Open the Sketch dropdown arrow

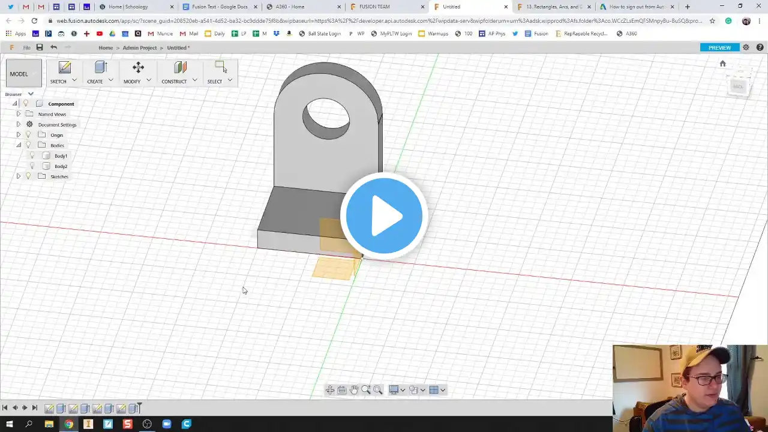coord(74,80)
